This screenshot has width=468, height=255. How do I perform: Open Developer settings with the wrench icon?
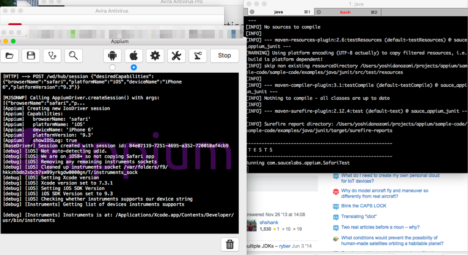point(177,55)
